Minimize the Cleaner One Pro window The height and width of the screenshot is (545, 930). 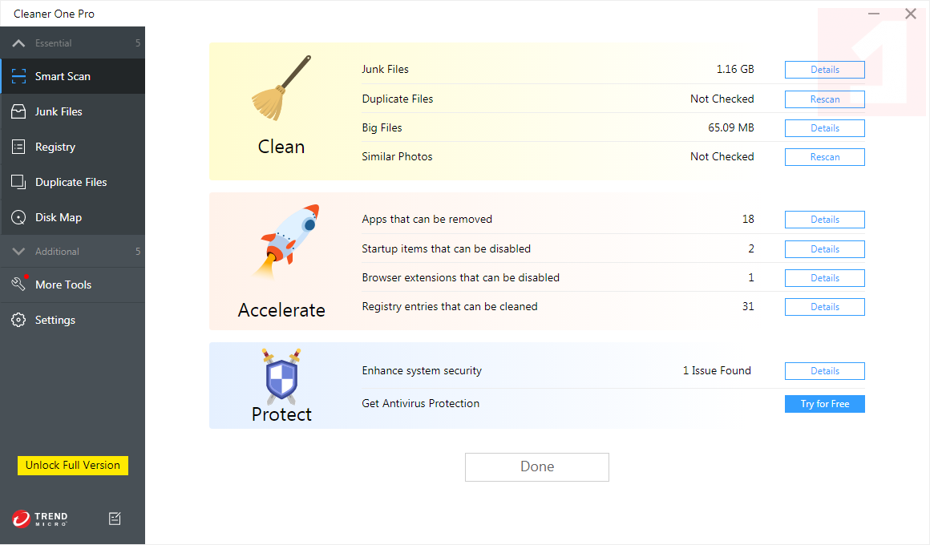pyautogui.click(x=874, y=14)
